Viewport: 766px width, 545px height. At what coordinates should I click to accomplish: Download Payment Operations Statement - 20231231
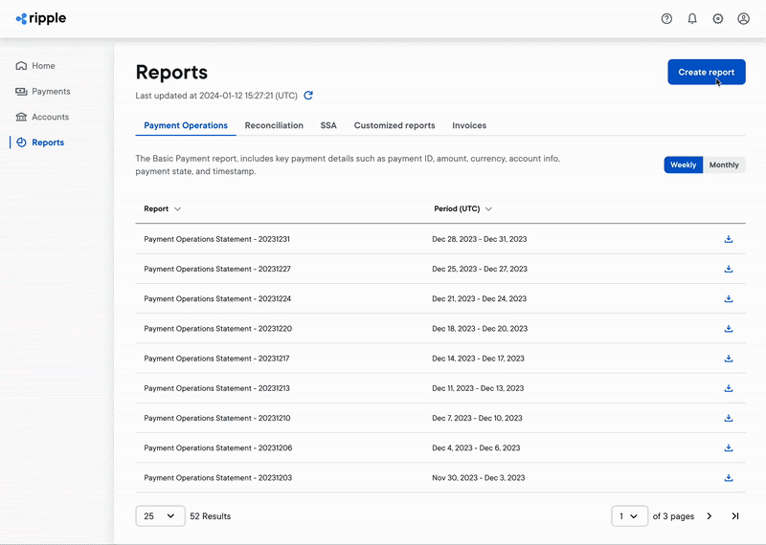tap(729, 239)
